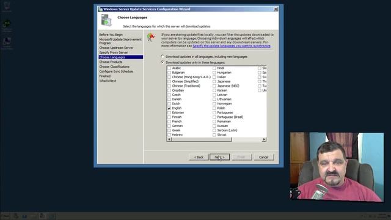Tick the Japanese checkbox (not NEC)
Screen dimensions: 391x220
click(x=214, y=81)
